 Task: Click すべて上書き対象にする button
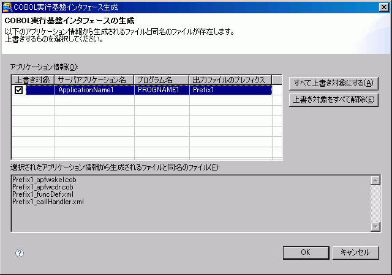coord(333,82)
